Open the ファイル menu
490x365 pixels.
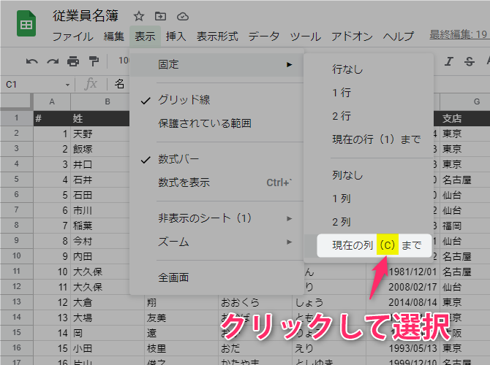(73, 36)
